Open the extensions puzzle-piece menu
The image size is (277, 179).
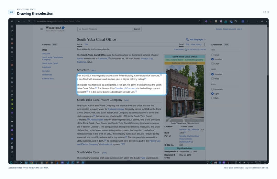(x=236, y=21)
